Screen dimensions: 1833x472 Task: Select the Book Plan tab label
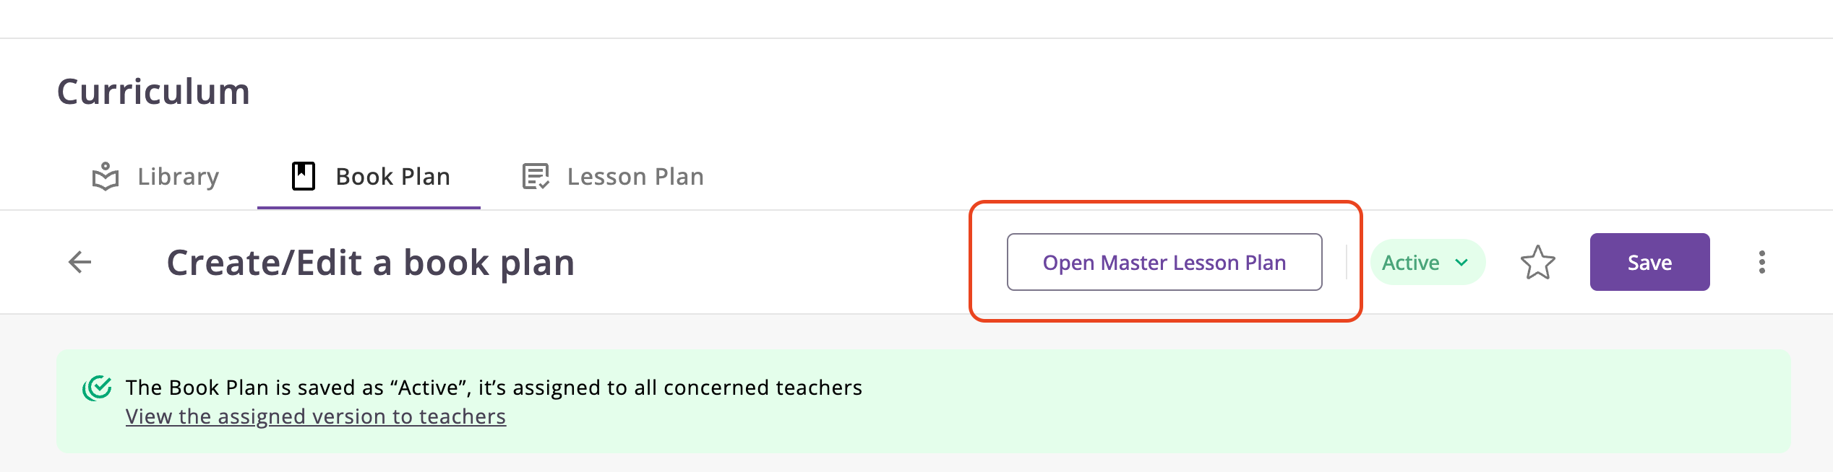pyautogui.click(x=392, y=177)
